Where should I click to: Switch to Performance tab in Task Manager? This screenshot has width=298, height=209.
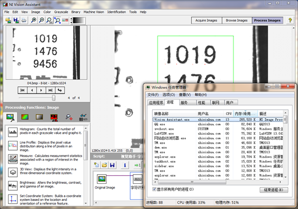[203, 102]
